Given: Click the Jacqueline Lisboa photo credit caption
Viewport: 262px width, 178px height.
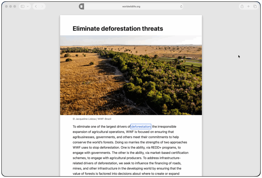Looking at the screenshot, I should [92, 119].
